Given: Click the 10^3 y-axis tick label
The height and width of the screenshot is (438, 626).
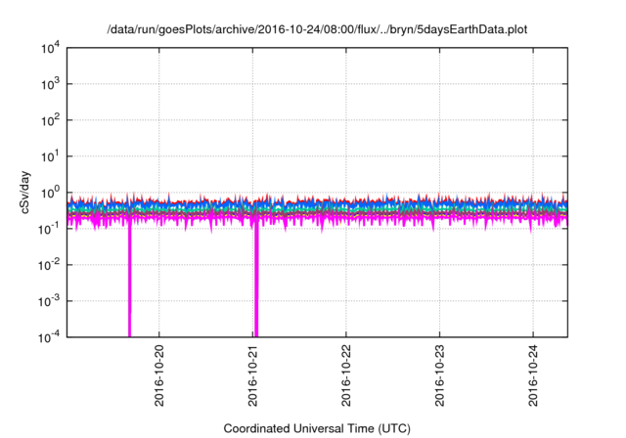Looking at the screenshot, I should [51, 84].
